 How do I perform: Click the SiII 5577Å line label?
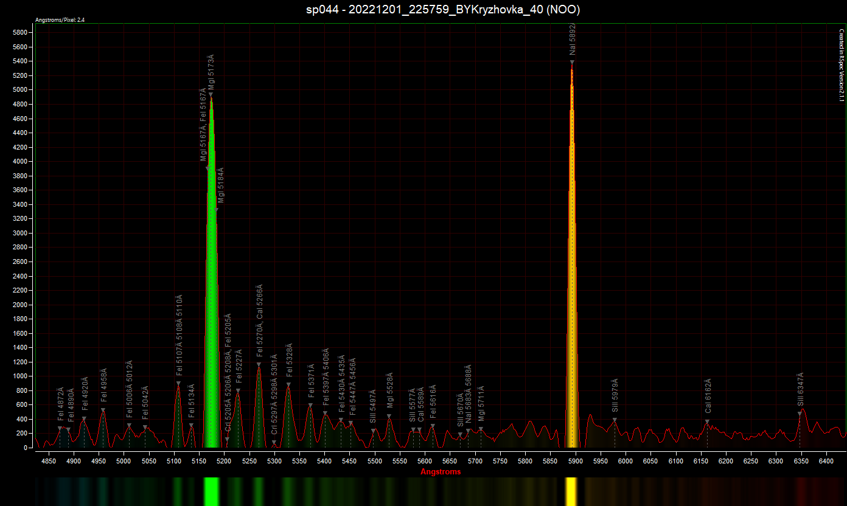coord(412,404)
